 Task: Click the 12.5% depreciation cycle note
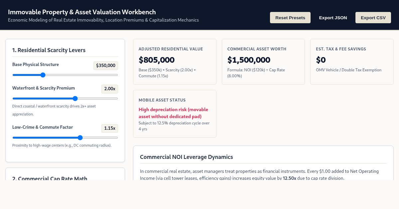pyautogui.click(x=174, y=126)
